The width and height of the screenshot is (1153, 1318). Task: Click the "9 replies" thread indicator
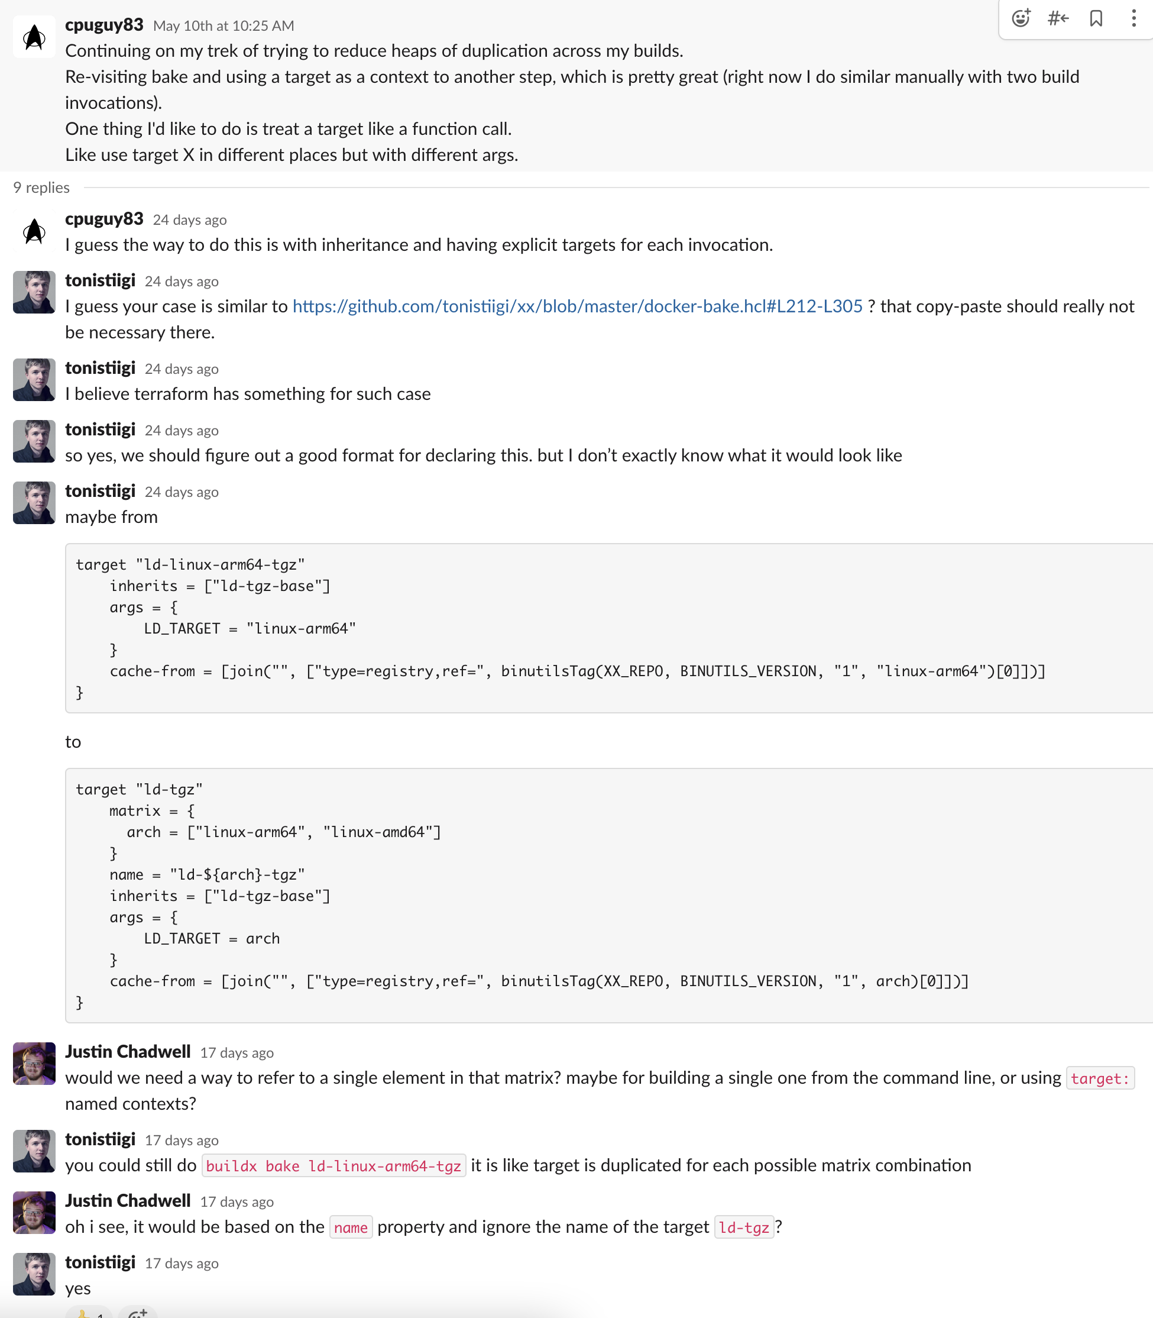click(41, 188)
